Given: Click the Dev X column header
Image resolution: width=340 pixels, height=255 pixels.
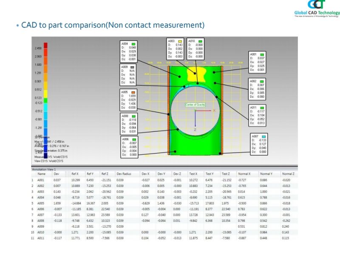Looking at the screenshot, I should [145, 174].
